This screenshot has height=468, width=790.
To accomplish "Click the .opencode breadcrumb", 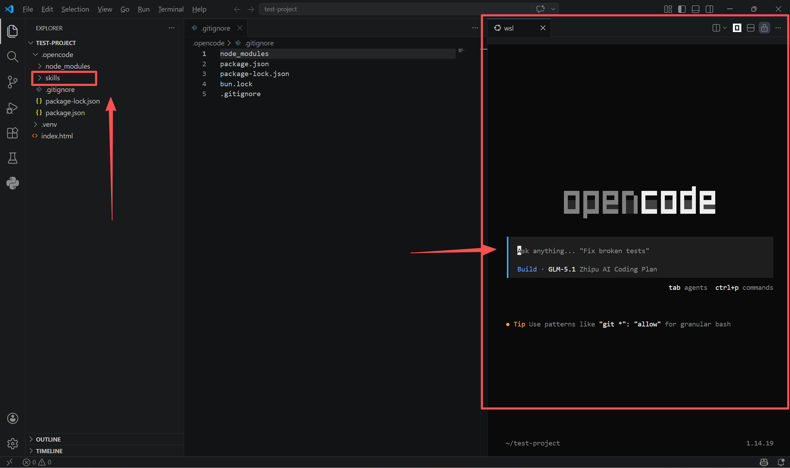I will pos(208,43).
